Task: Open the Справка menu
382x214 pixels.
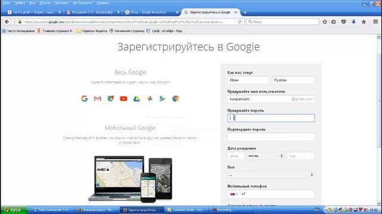Action: tap(103, 3)
